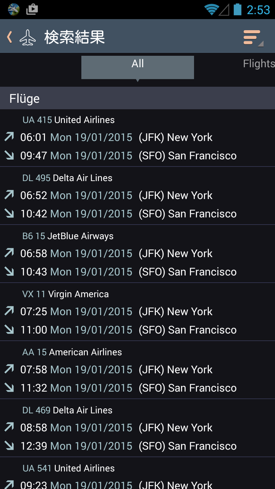Tap the Wi-Fi status icon
Viewport: 275px width, 489px height.
point(211,9)
